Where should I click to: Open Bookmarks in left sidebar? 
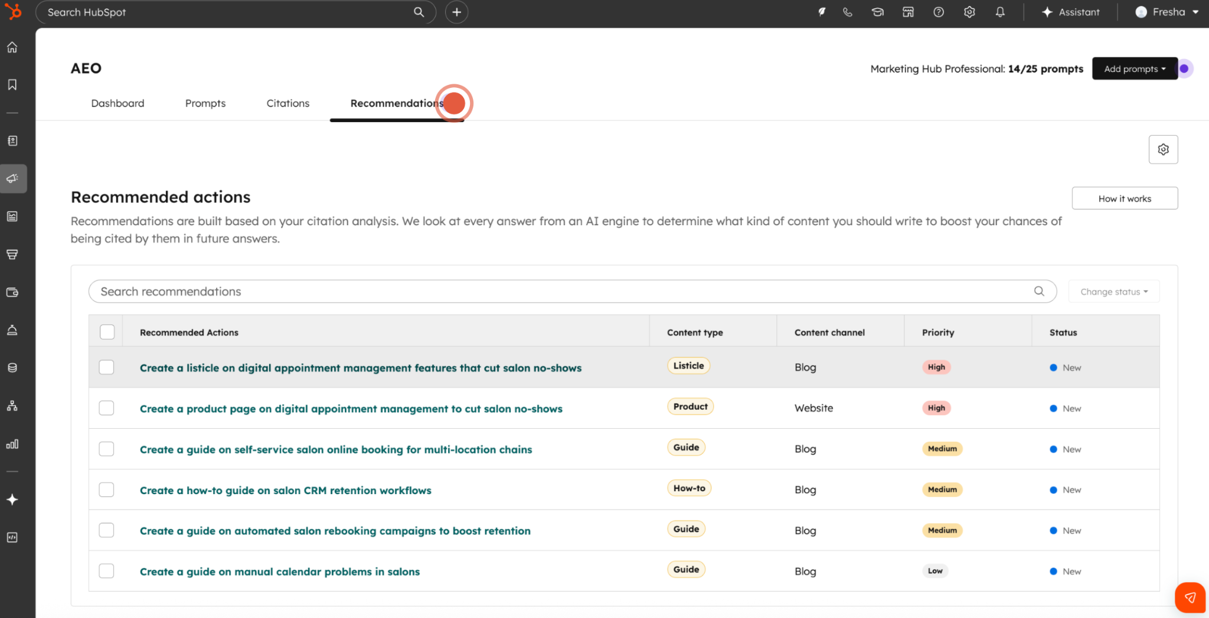click(12, 85)
